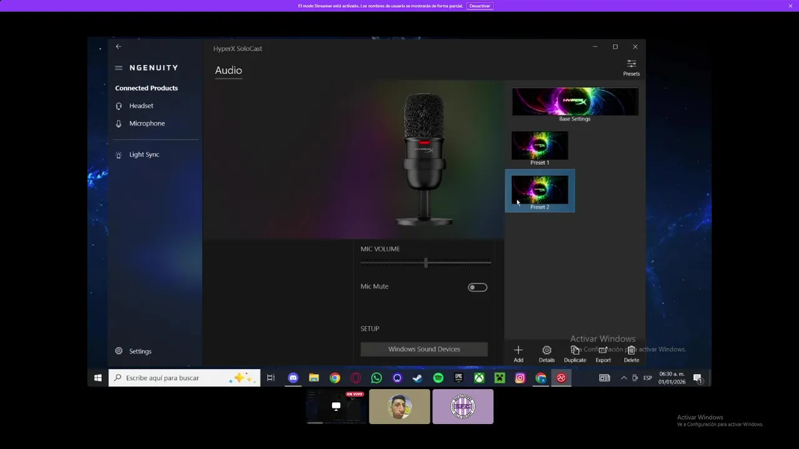799x449 pixels.
Task: Select the Preset 2 thumbnail
Action: (x=540, y=191)
